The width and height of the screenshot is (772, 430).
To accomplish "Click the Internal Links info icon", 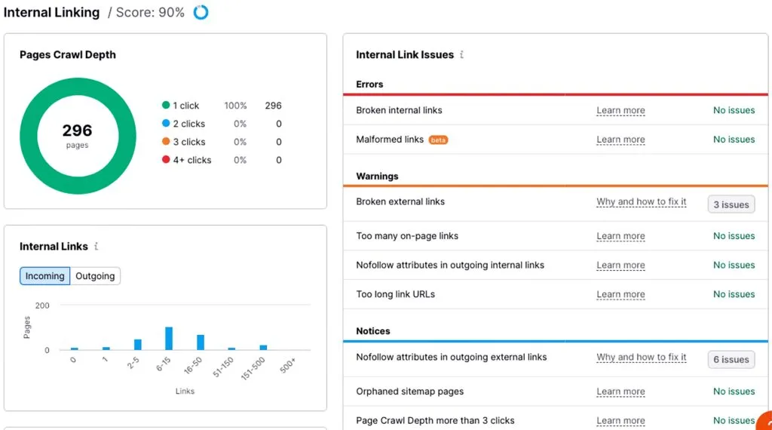I will (x=96, y=246).
